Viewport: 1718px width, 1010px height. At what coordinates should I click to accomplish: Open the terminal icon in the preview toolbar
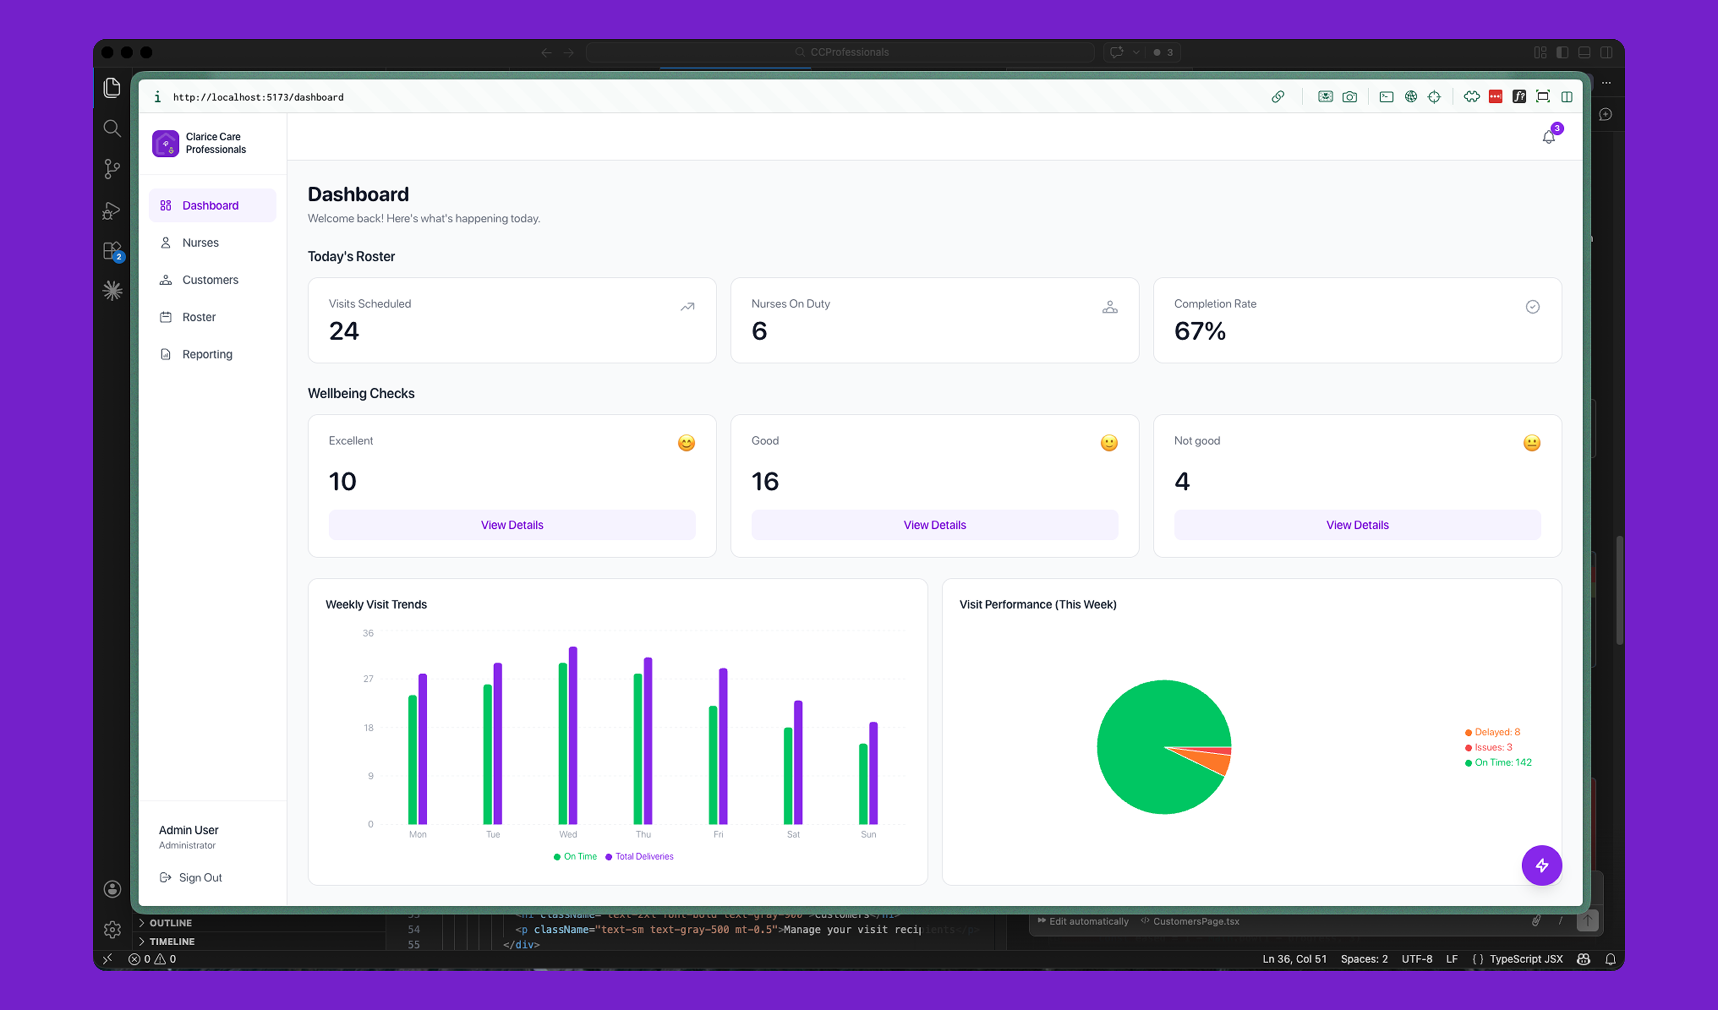[1386, 96]
